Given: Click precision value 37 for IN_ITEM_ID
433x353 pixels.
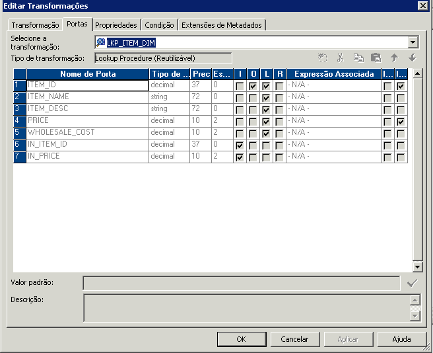Looking at the screenshot, I should 201,145.
